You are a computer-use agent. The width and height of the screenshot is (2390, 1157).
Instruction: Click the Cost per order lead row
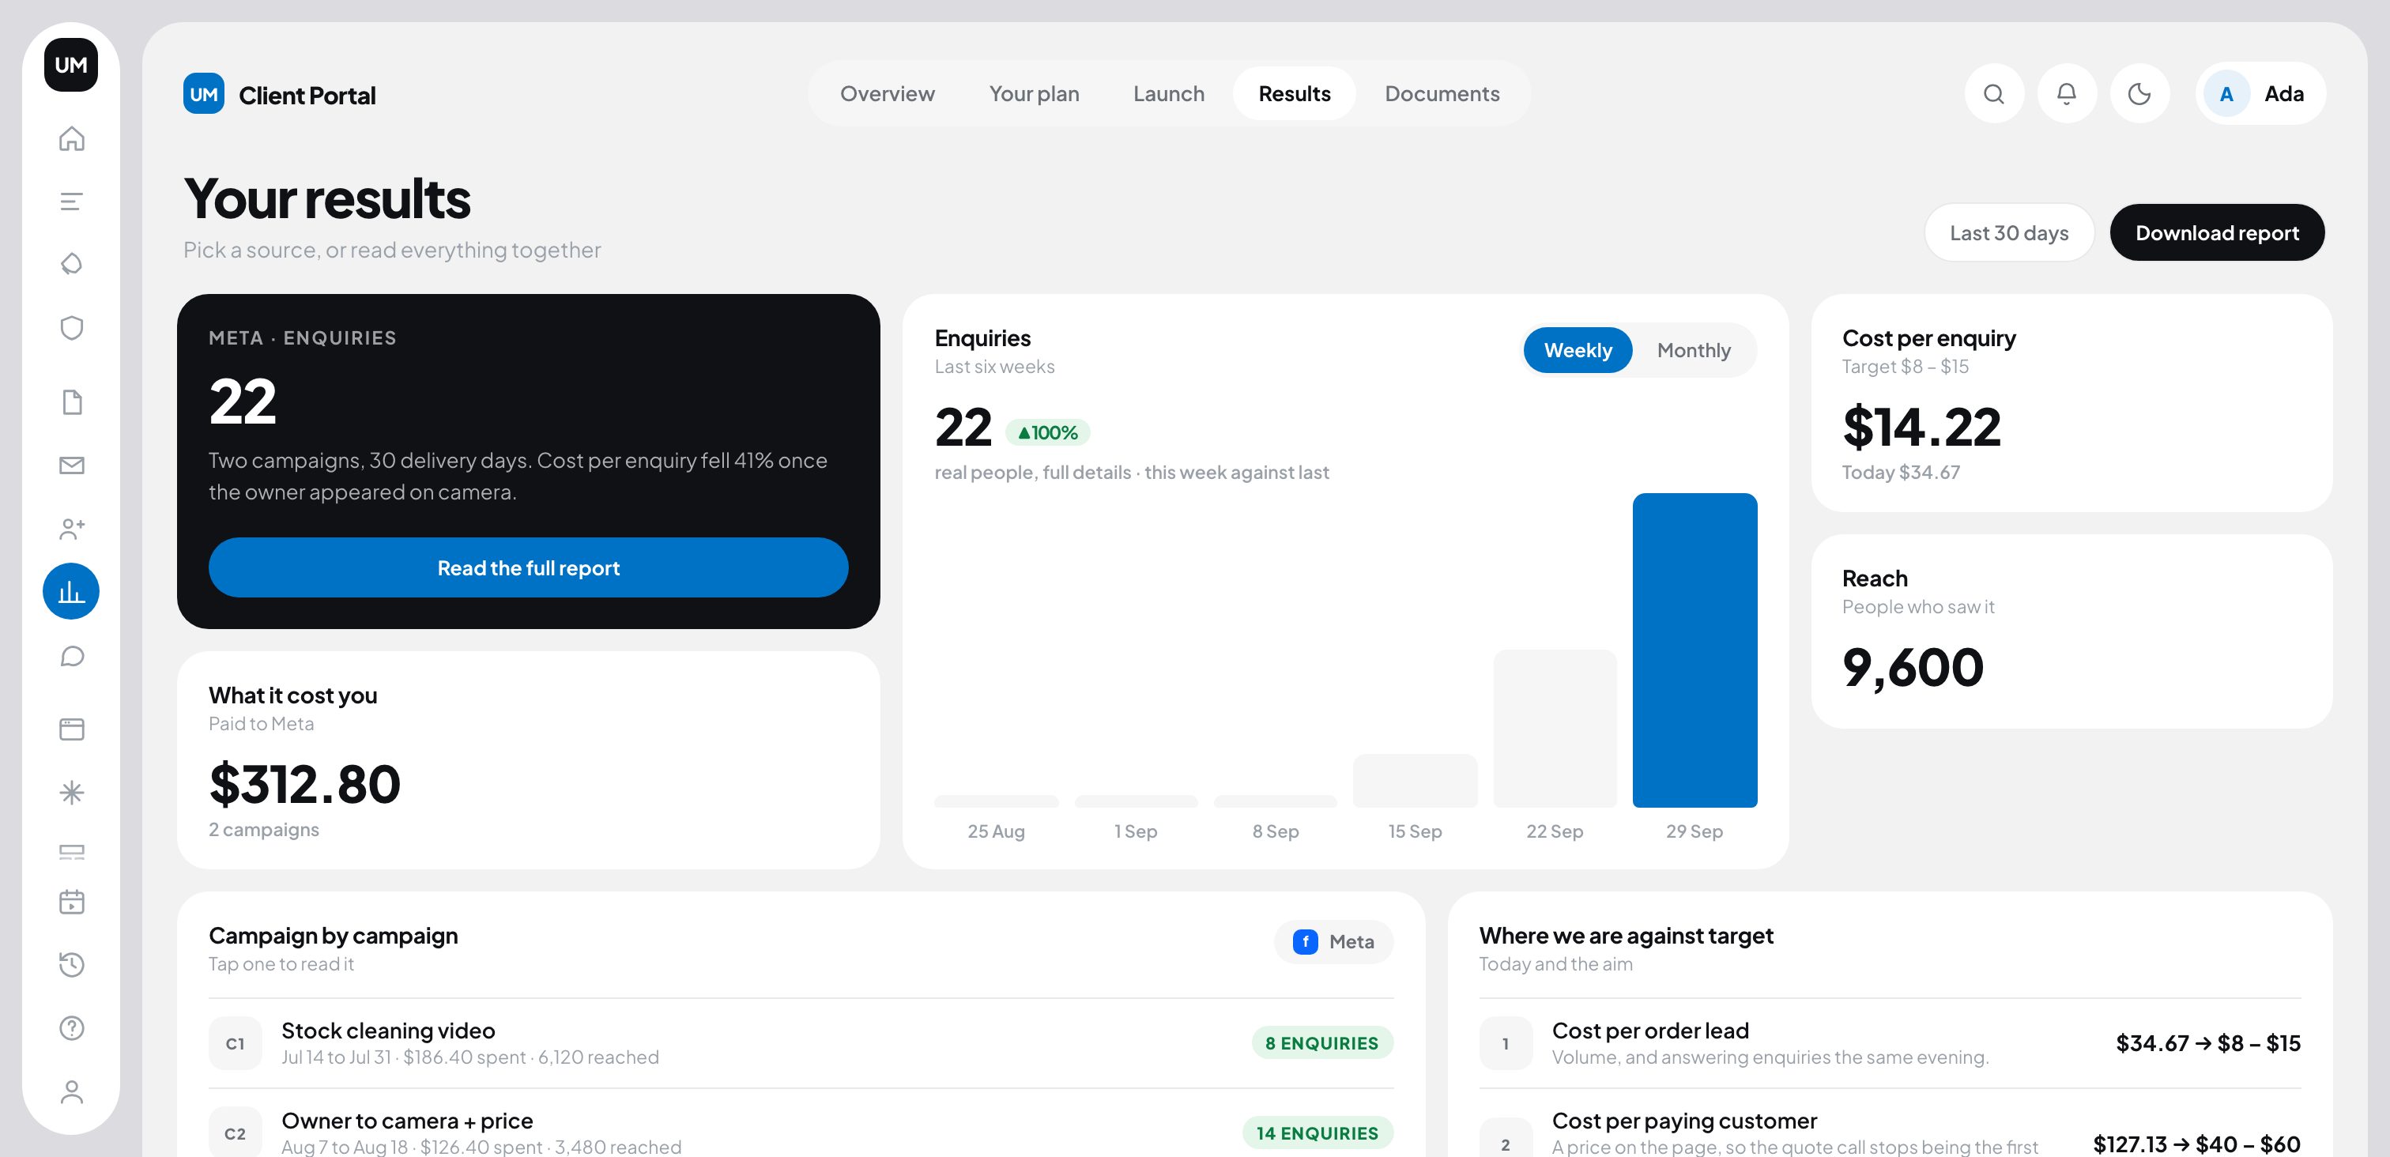[x=1889, y=1043]
